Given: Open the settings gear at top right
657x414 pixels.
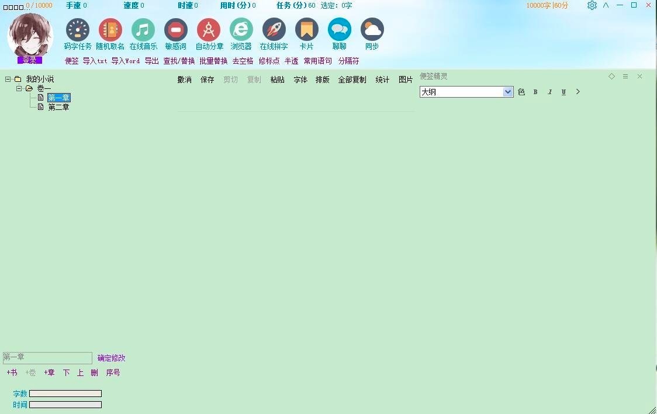Looking at the screenshot, I should (592, 5).
